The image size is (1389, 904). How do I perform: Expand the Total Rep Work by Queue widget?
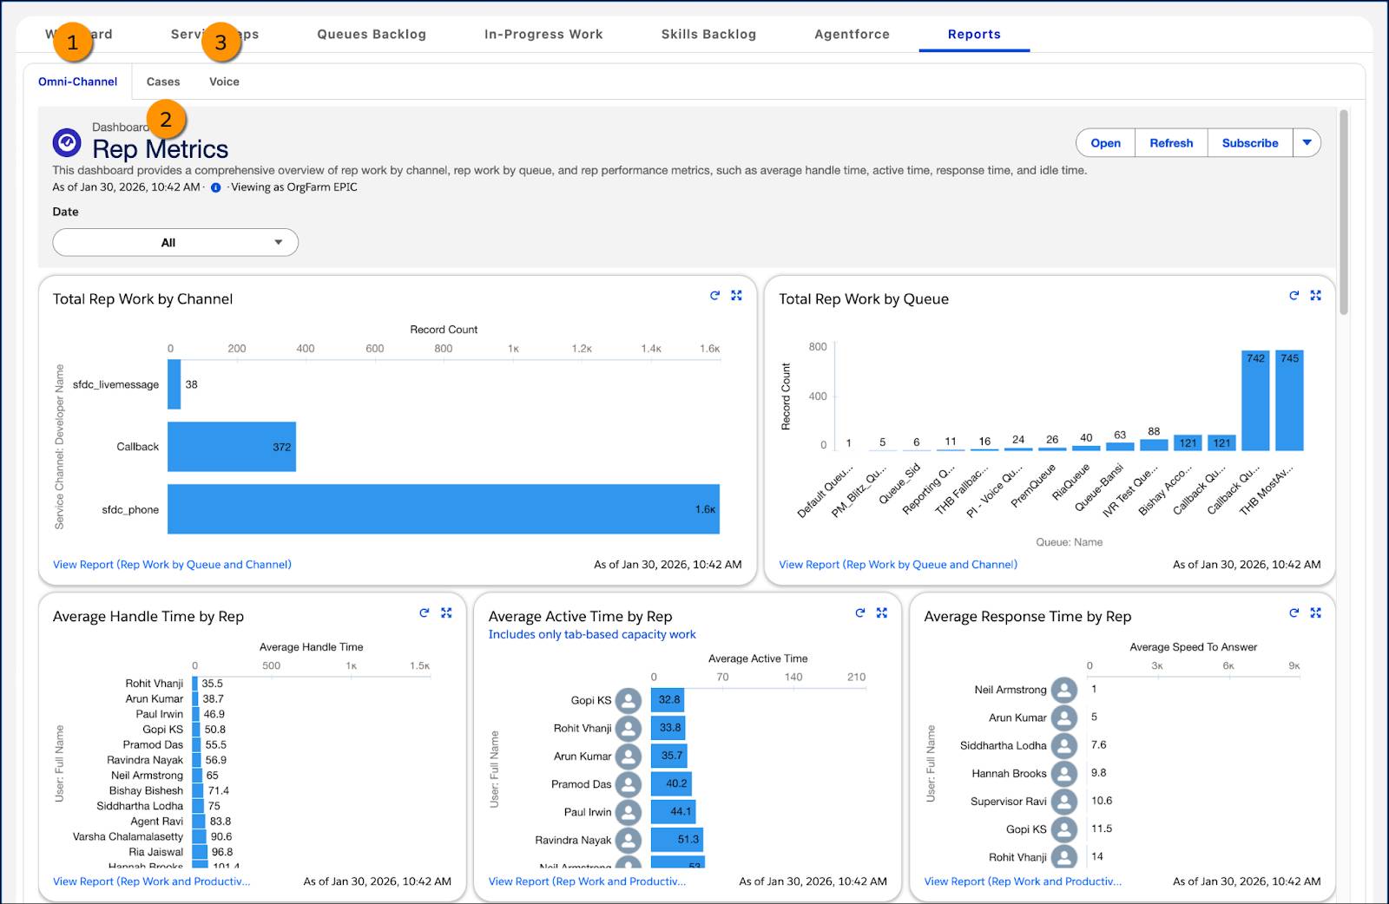[1316, 296]
